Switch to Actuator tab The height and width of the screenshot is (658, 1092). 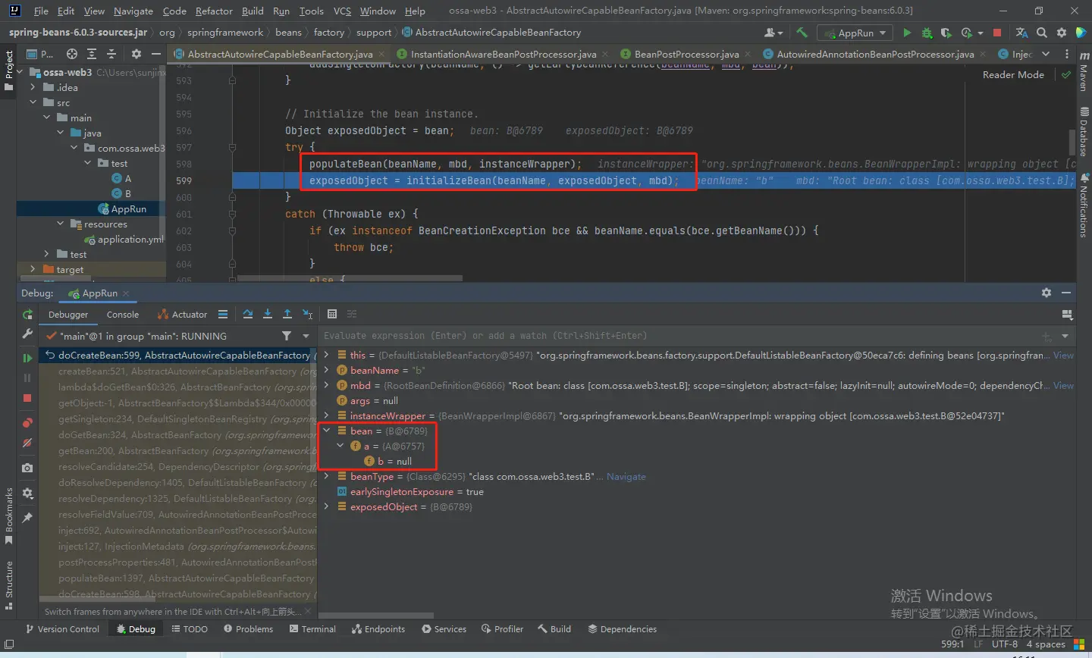coord(182,315)
